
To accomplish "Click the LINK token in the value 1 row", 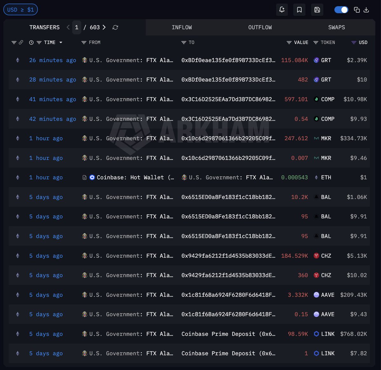I will [324, 353].
